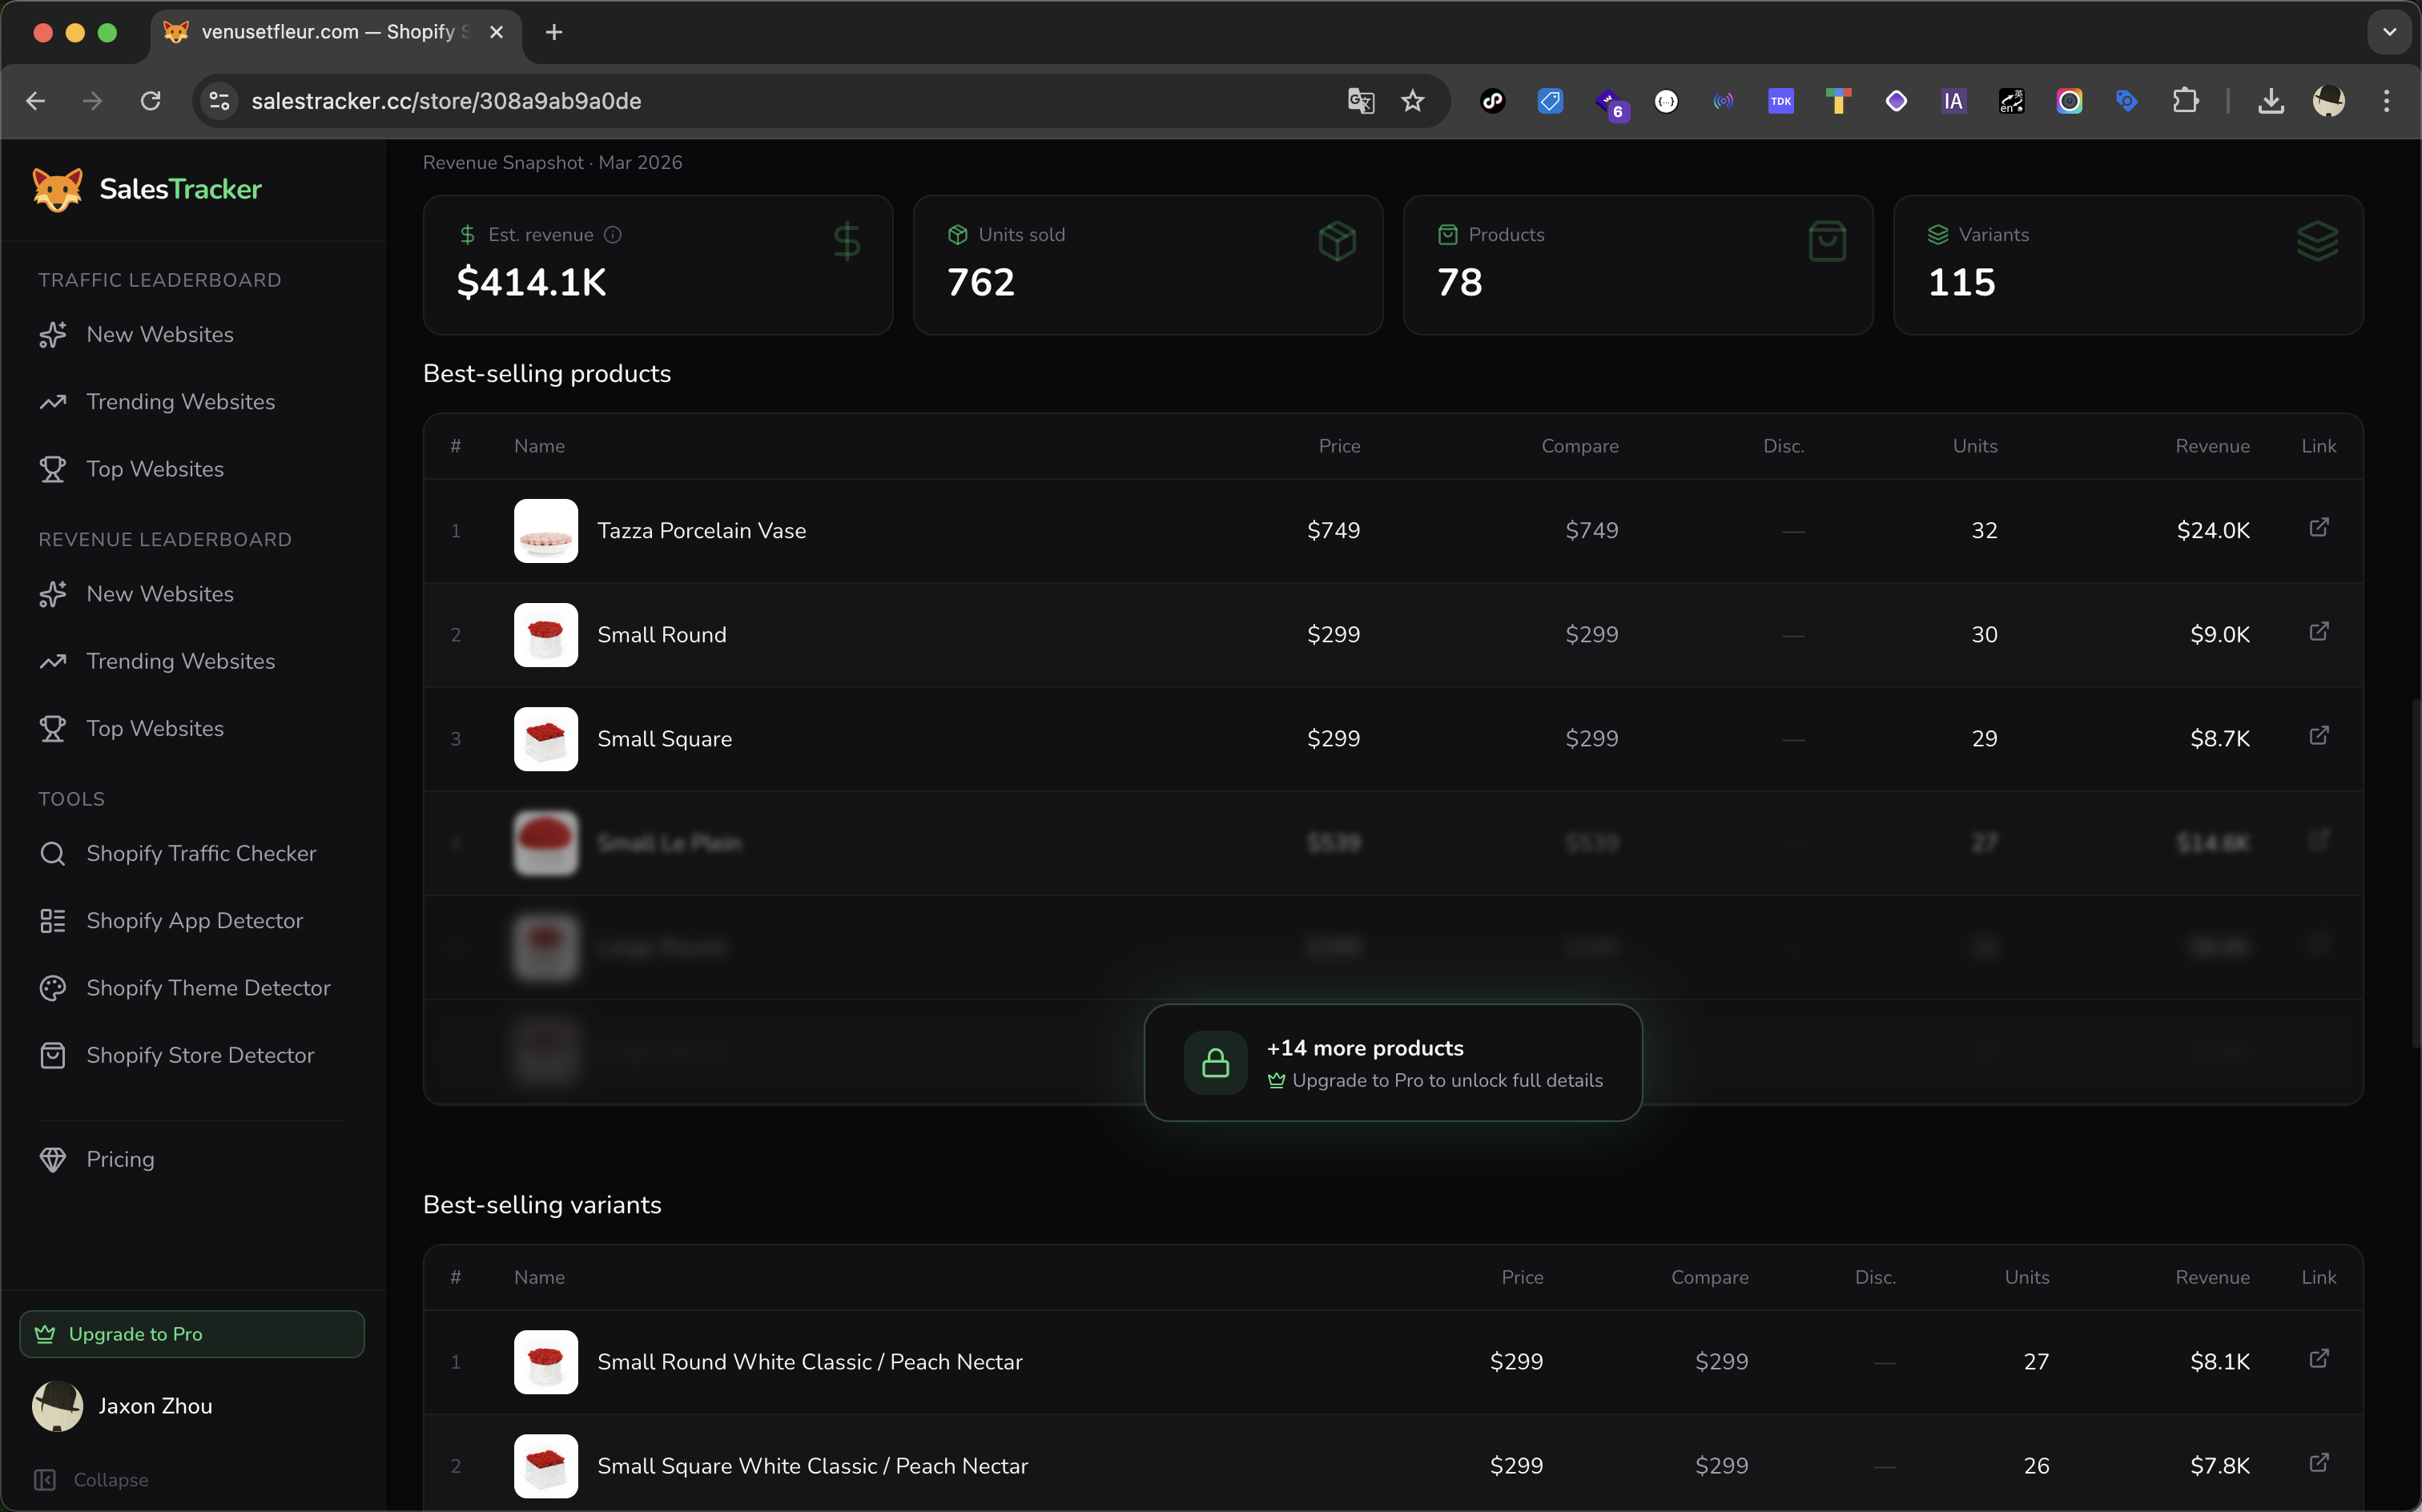Viewport: 2422px width, 1512px height.
Task: Click the $24.0K revenue value
Action: point(2213,531)
